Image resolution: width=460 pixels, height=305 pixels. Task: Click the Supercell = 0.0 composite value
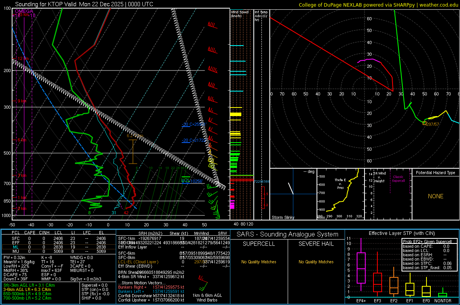[94, 285]
